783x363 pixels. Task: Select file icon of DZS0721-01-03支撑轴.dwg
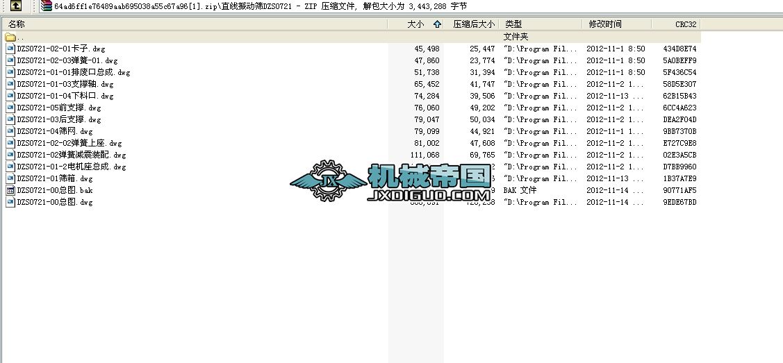click(x=10, y=84)
